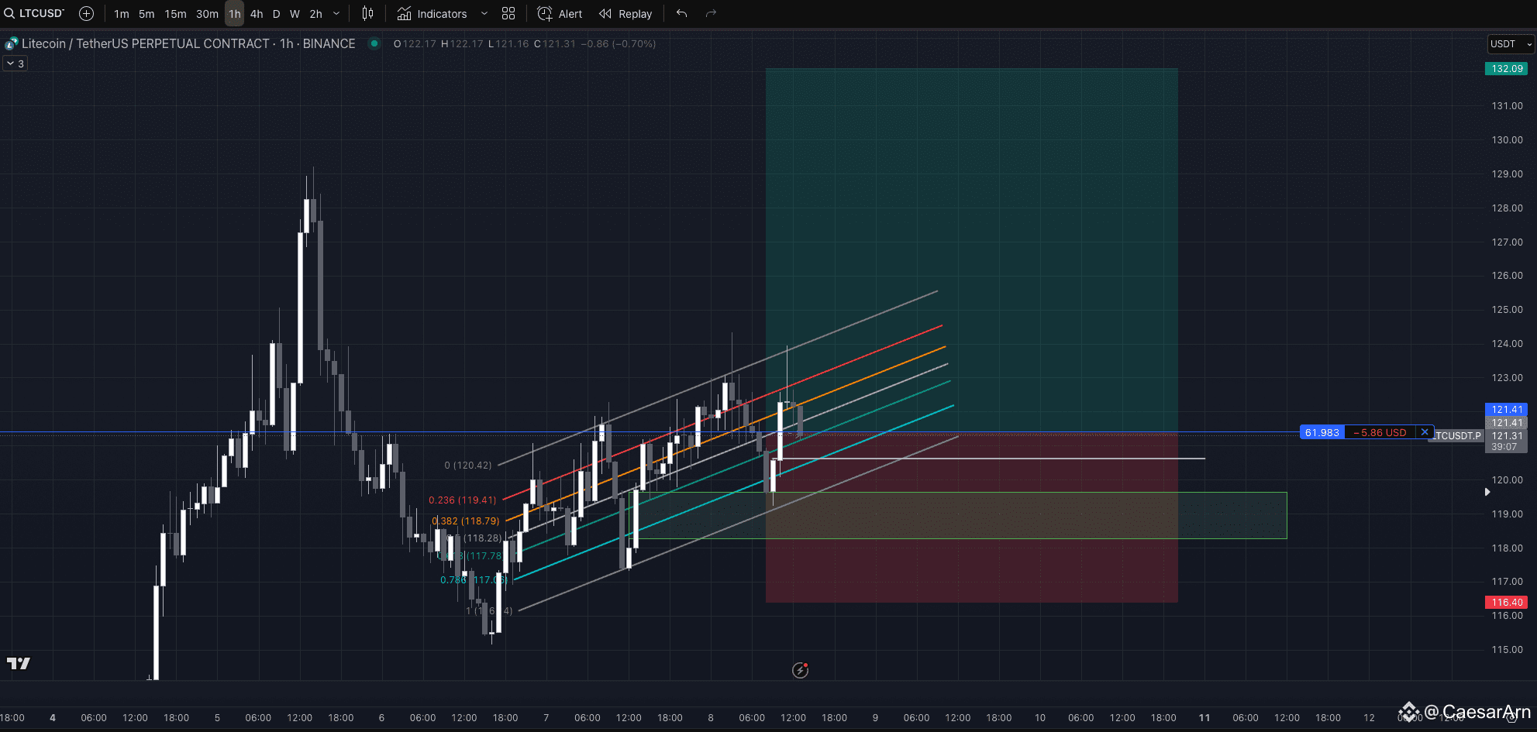Create a new Alert

pyautogui.click(x=560, y=14)
